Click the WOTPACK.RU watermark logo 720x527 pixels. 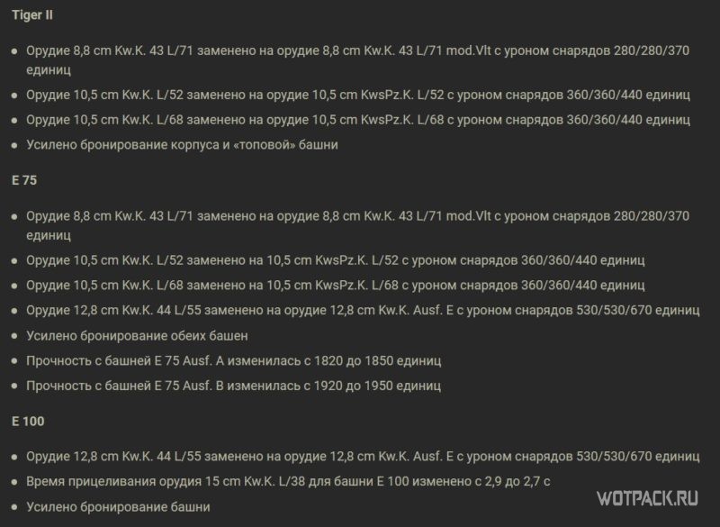point(647,498)
